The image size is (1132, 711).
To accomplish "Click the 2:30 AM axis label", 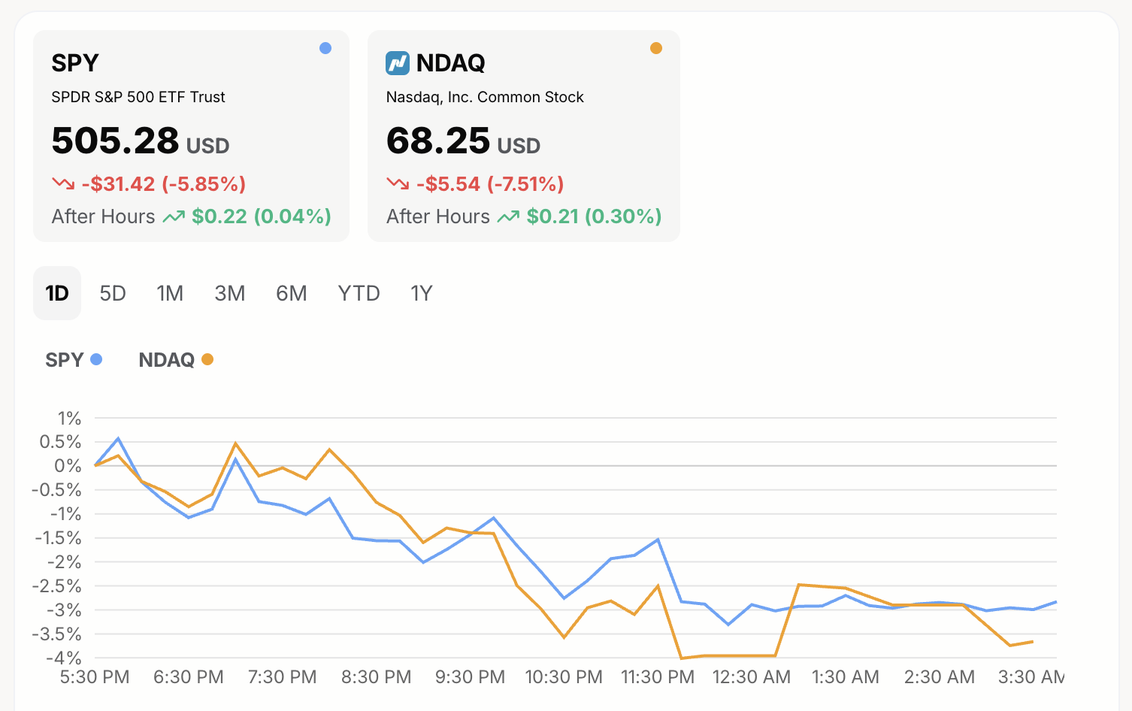I will [x=940, y=677].
